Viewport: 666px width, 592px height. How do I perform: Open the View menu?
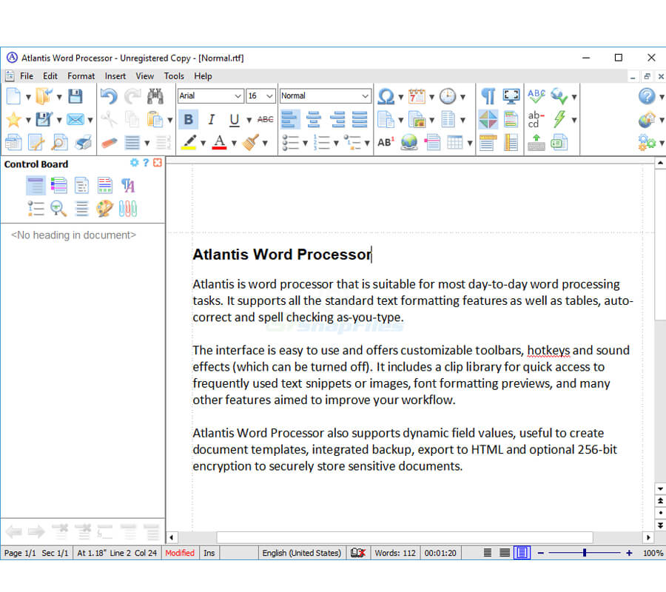pos(144,76)
